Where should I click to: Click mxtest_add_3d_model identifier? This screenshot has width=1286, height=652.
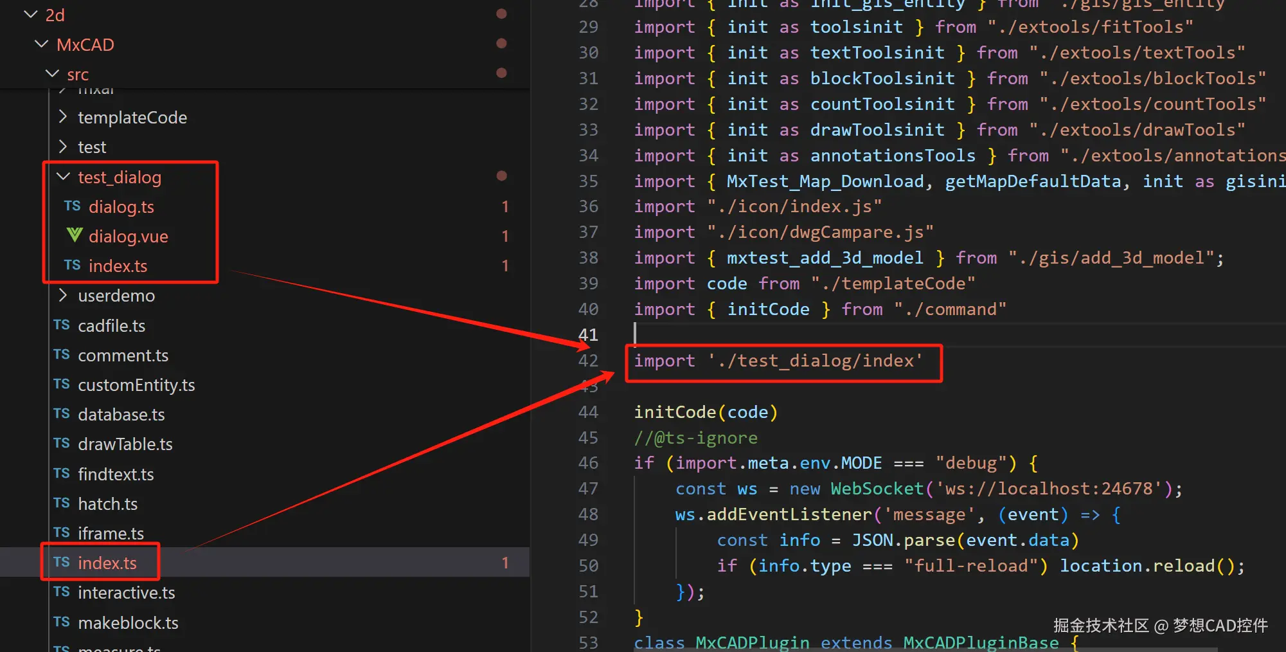pos(825,258)
